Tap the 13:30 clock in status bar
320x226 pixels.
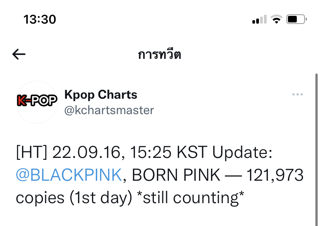pos(39,19)
